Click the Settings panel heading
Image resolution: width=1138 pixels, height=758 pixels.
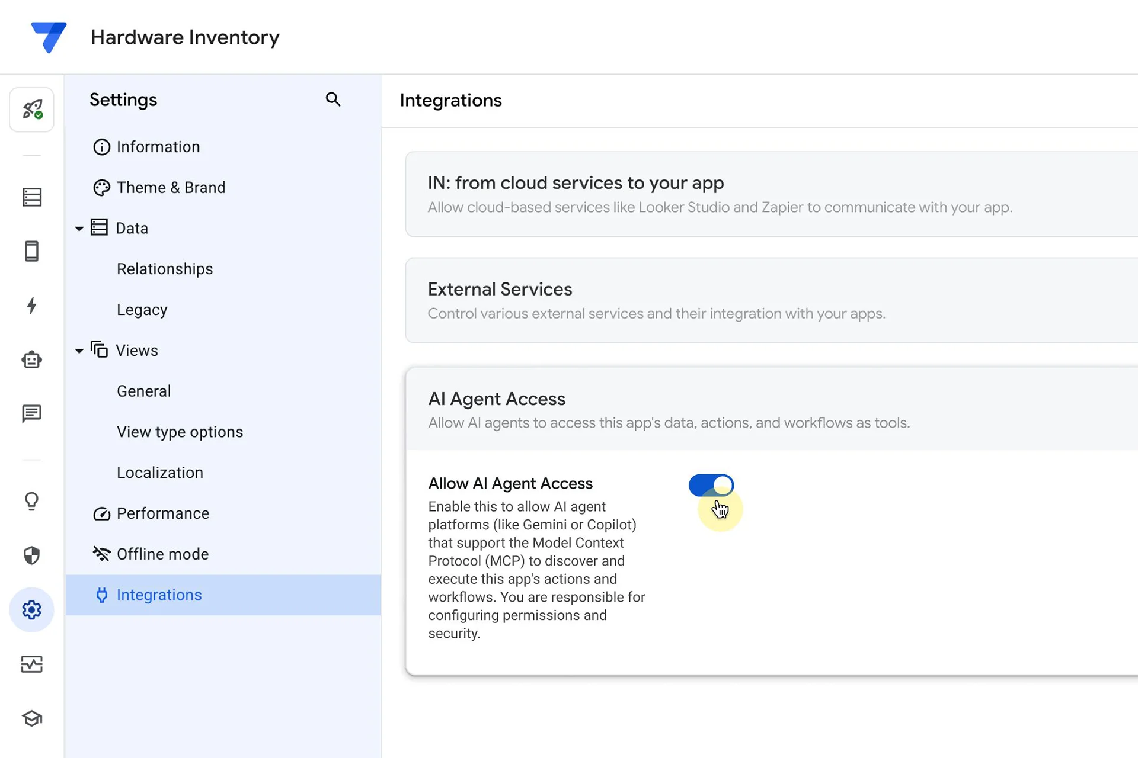coord(123,99)
